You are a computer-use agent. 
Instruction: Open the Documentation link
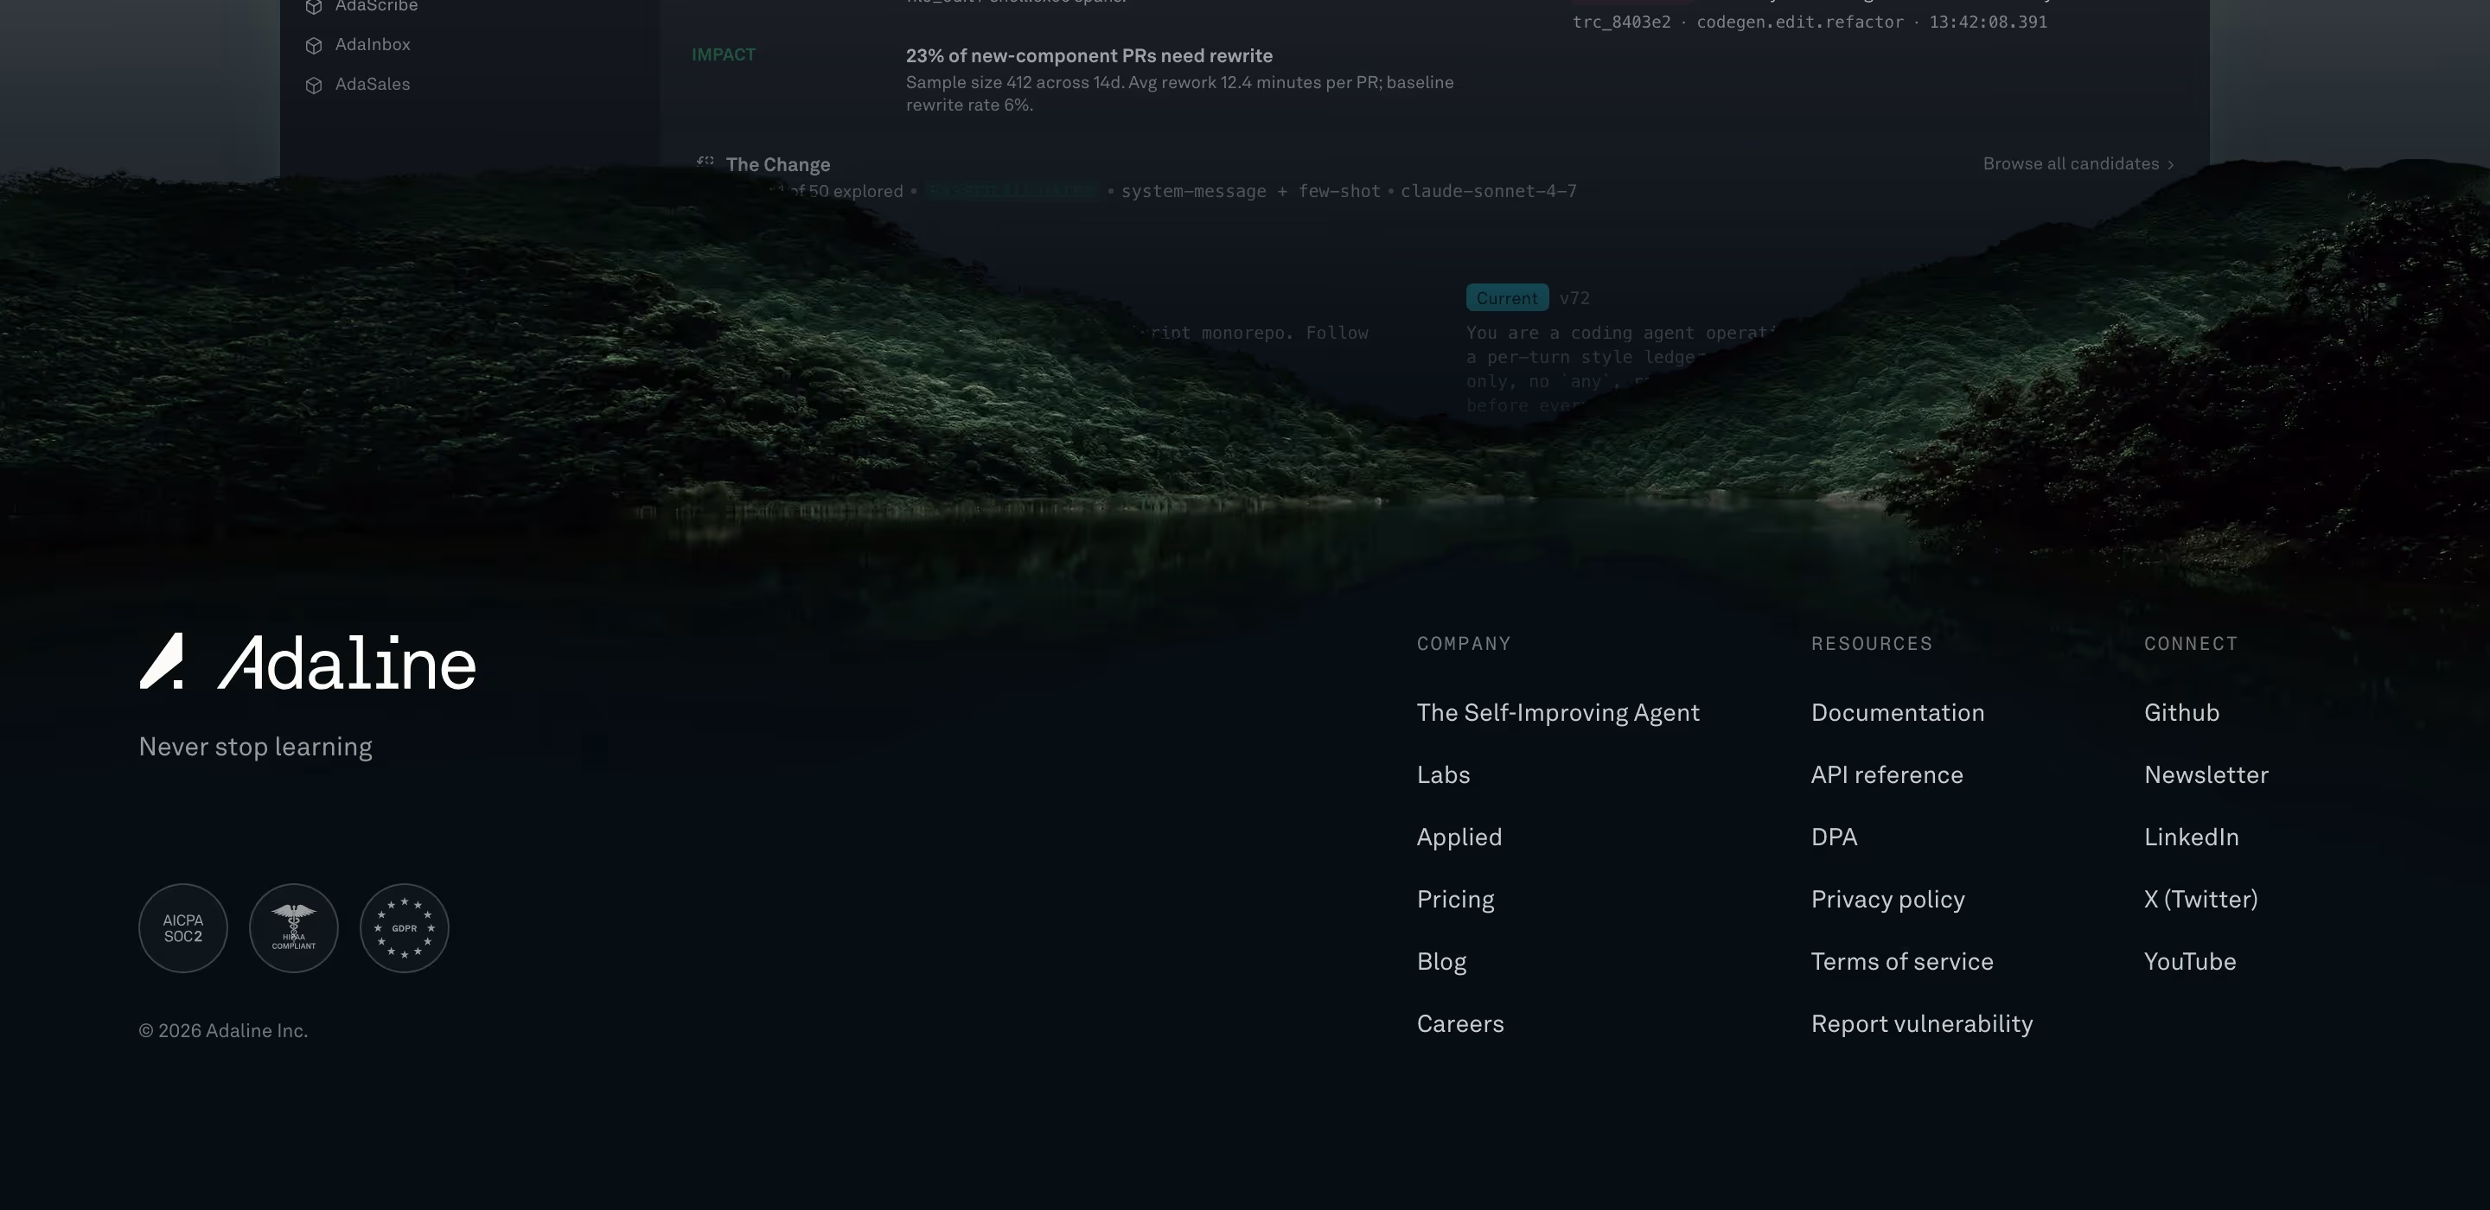[1898, 712]
